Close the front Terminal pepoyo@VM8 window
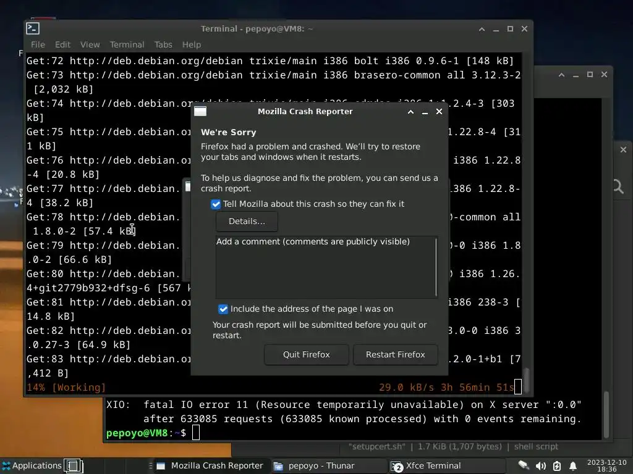The width and height of the screenshot is (633, 474). [524, 29]
